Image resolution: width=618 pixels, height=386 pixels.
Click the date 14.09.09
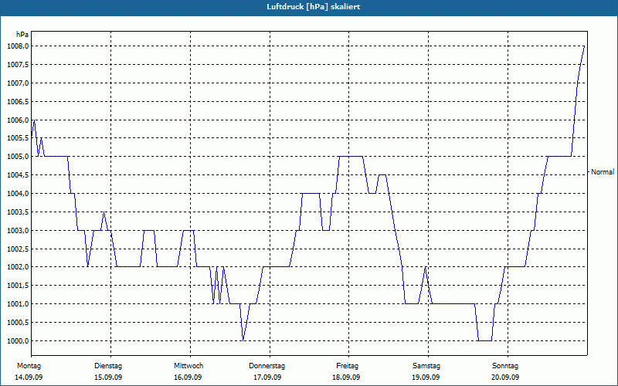pyautogui.click(x=29, y=378)
